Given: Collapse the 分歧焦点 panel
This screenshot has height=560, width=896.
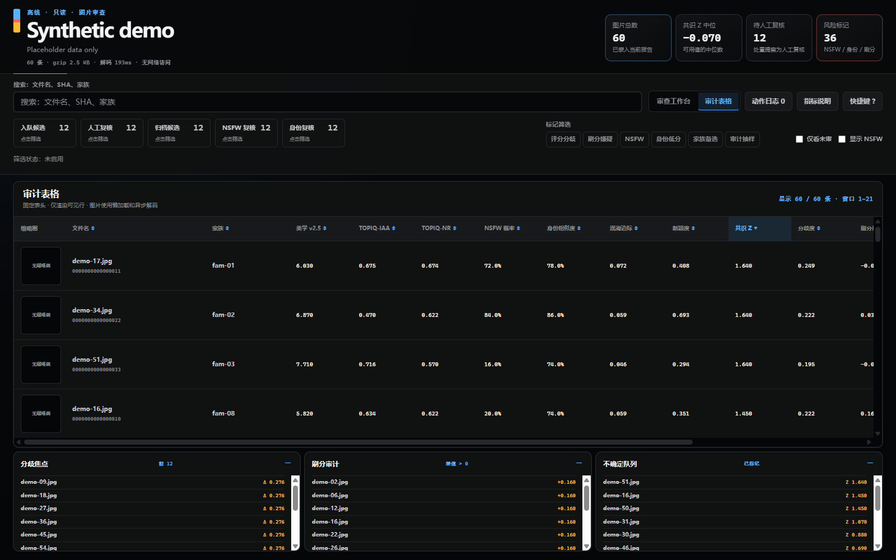Looking at the screenshot, I should click(x=288, y=463).
